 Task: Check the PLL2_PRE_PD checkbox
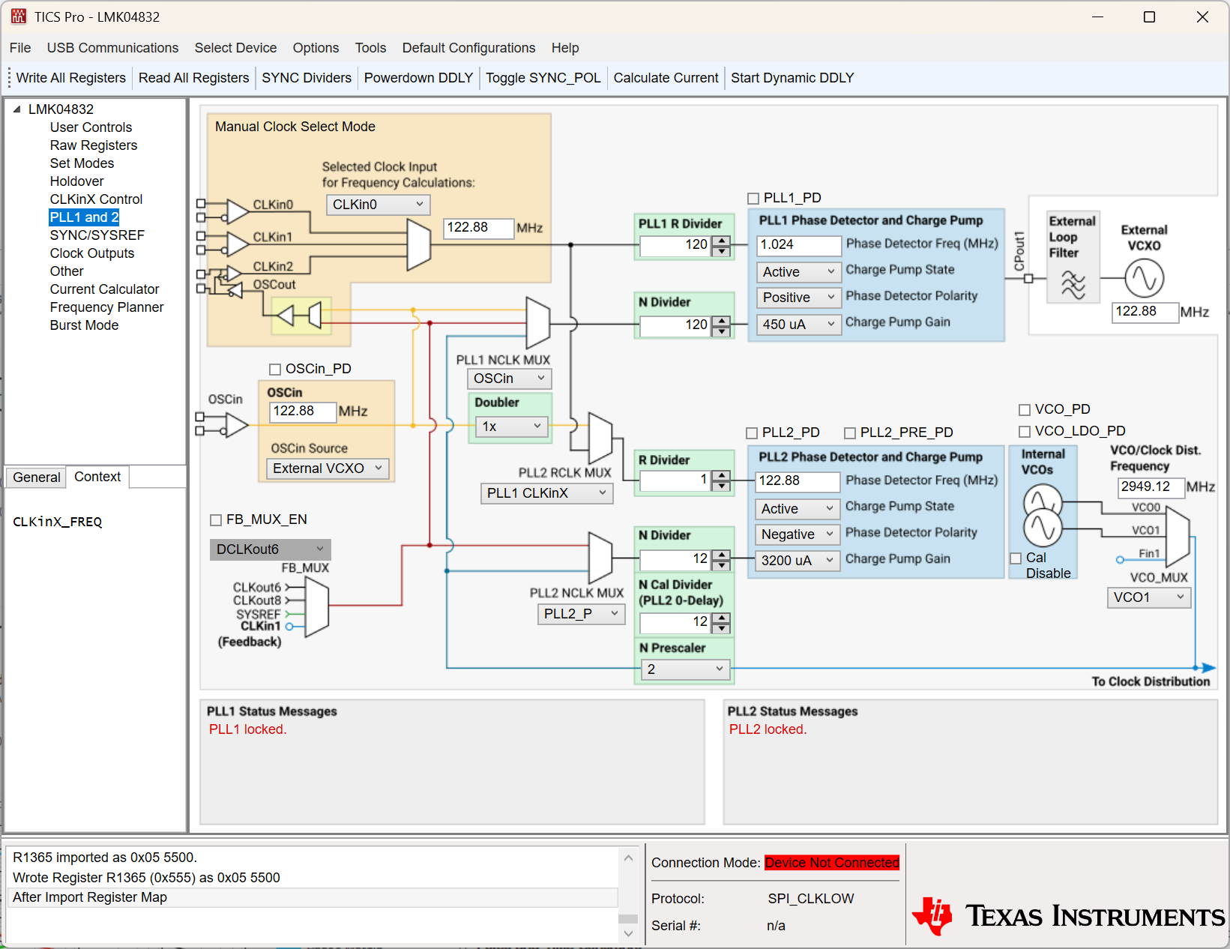coord(850,433)
